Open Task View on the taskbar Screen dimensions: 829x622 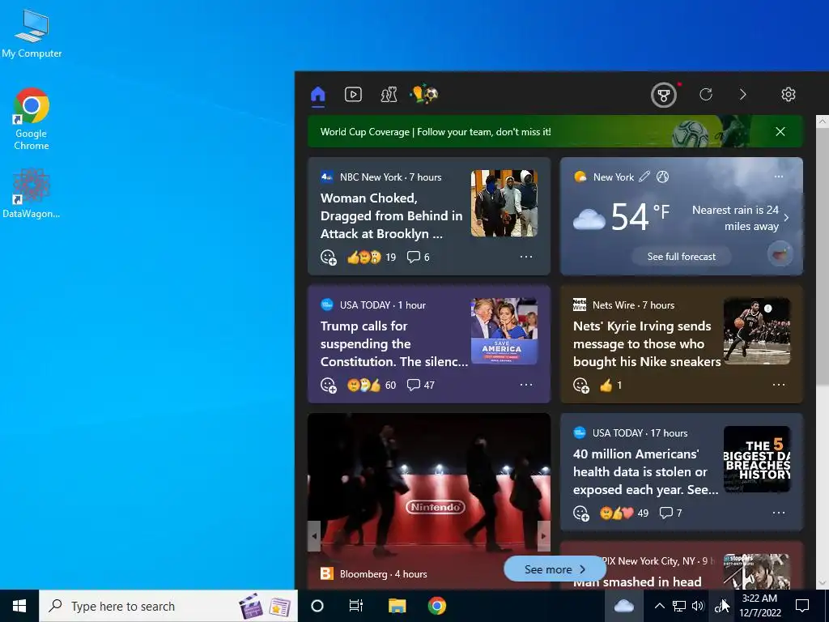(356, 606)
